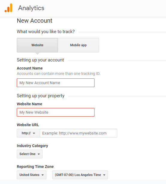Open the United States country dropdown
This screenshot has width=166, height=184.
[31, 175]
